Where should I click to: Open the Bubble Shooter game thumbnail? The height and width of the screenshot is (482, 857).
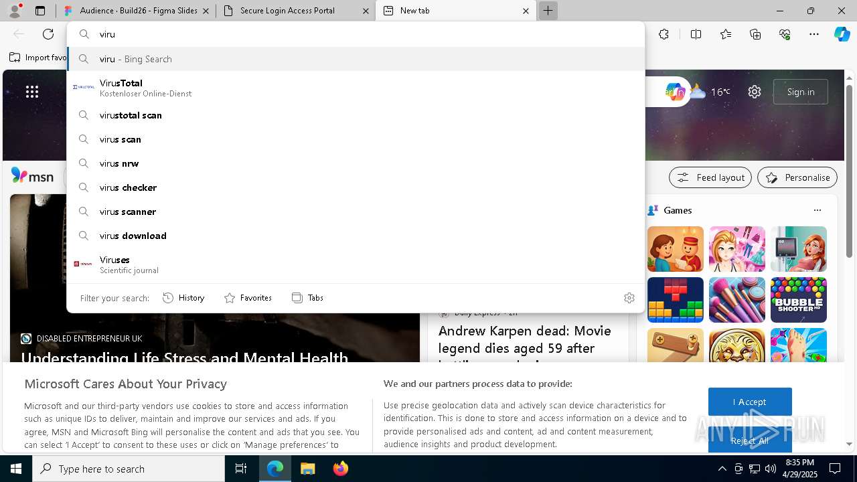(798, 300)
